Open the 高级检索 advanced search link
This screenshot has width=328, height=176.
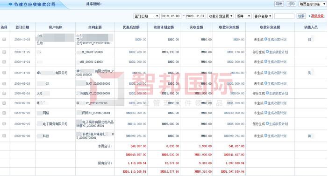(x=317, y=16)
